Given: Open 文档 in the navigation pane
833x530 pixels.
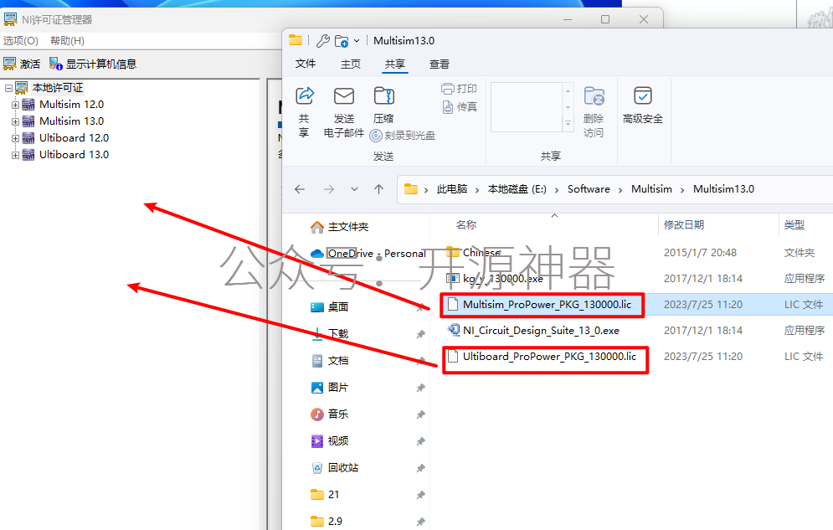Looking at the screenshot, I should (x=330, y=361).
